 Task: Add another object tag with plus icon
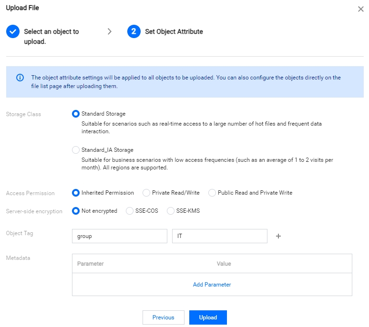[x=278, y=236]
